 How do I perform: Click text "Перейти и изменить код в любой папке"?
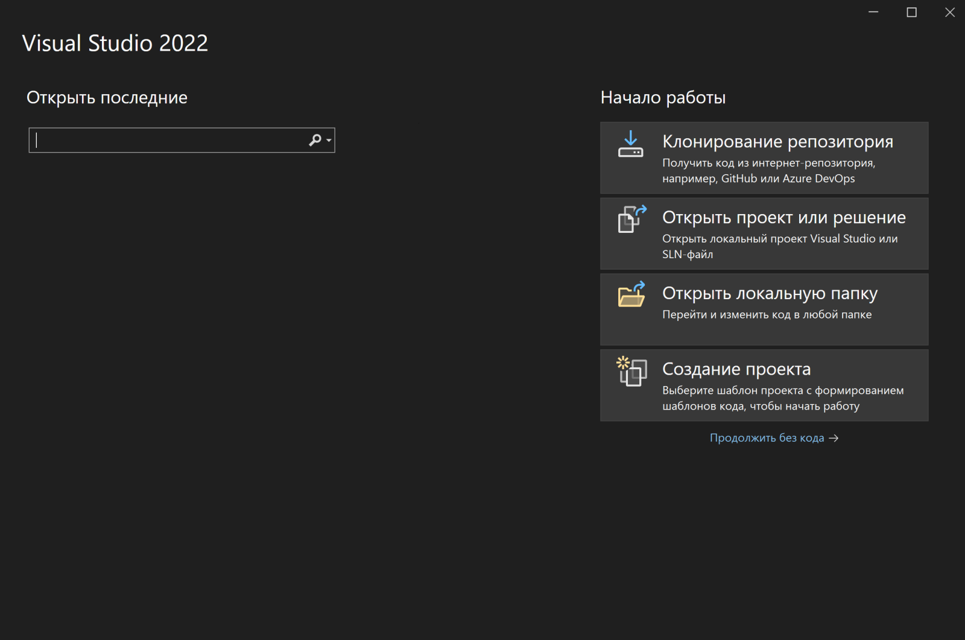point(767,314)
